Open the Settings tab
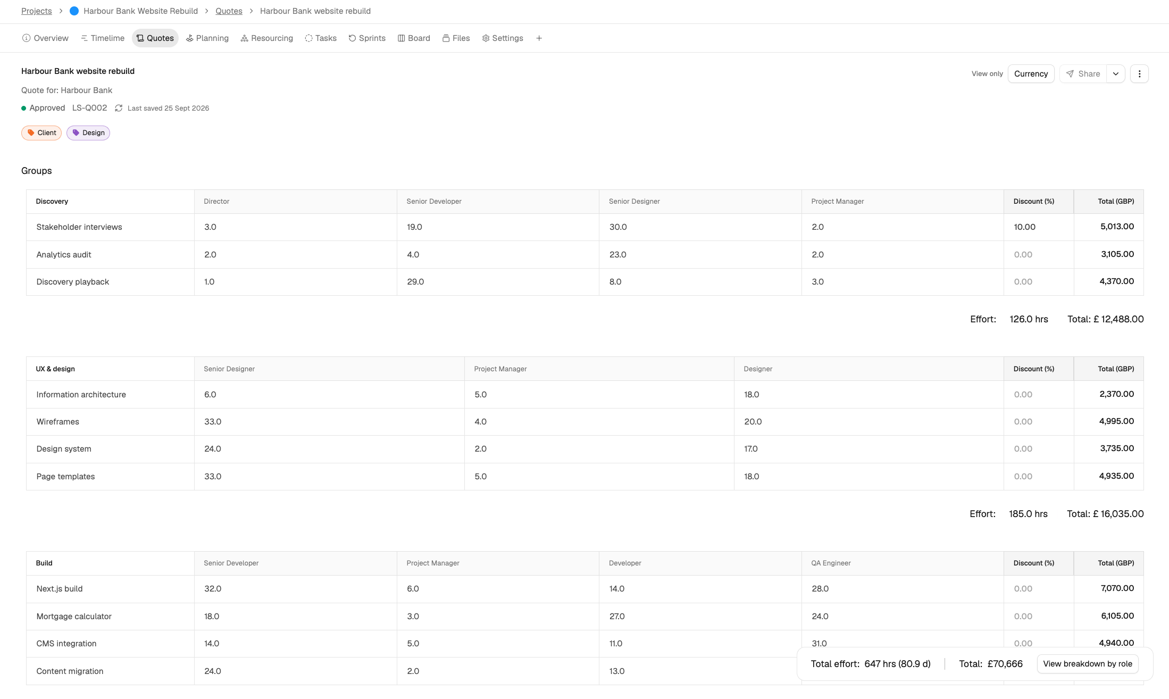The height and width of the screenshot is (699, 1169). coord(503,38)
